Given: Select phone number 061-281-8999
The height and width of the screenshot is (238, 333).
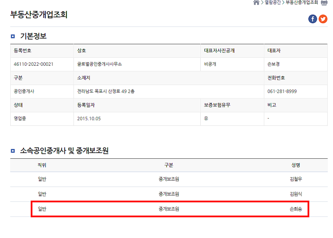Looking at the screenshot, I should pos(282,91).
